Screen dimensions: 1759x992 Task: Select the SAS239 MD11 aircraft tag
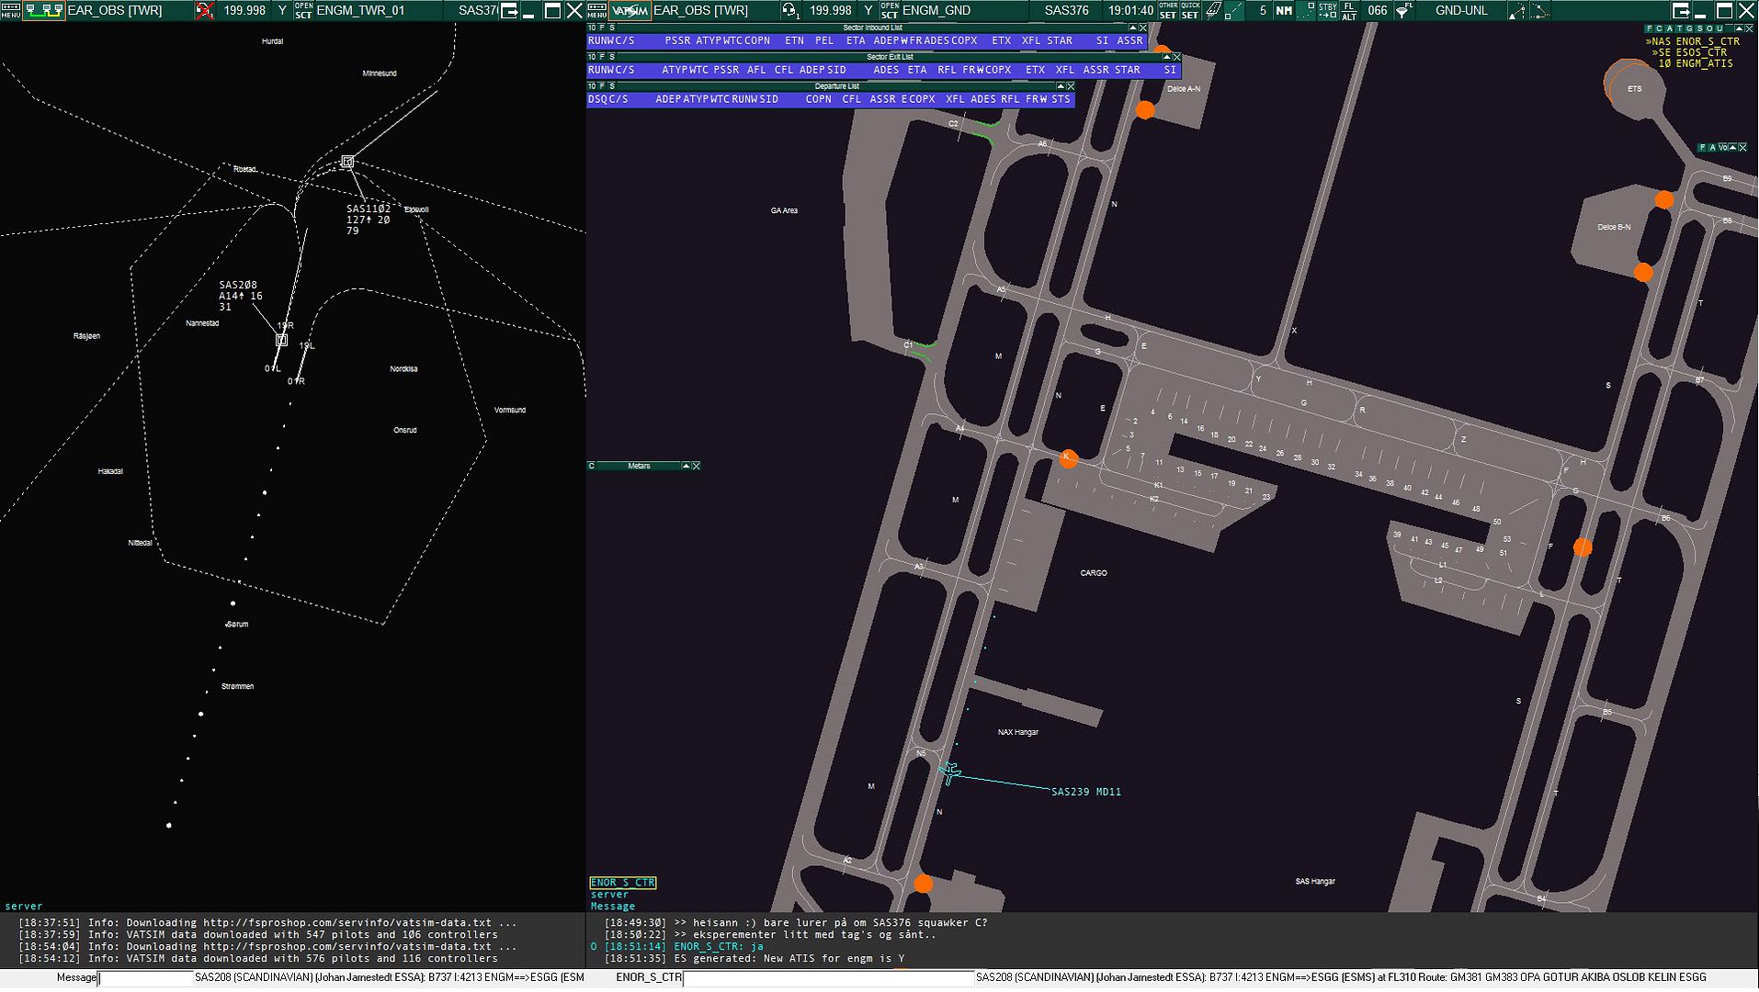pyautogui.click(x=1085, y=792)
